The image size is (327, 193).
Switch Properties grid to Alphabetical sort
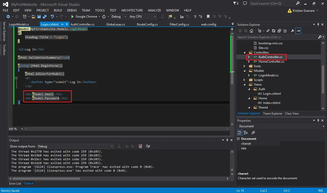pyautogui.click(x=246, y=132)
